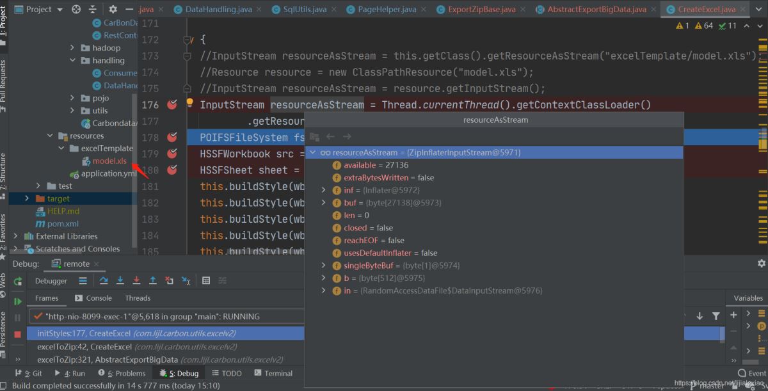Click the locate target icon in Project panel
This screenshot has height=391, width=768.
click(76, 10)
